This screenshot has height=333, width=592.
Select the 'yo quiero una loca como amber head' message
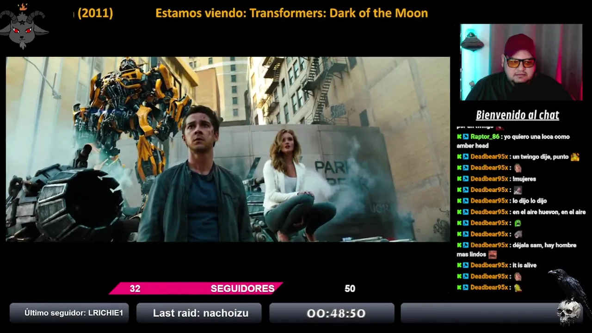513,141
